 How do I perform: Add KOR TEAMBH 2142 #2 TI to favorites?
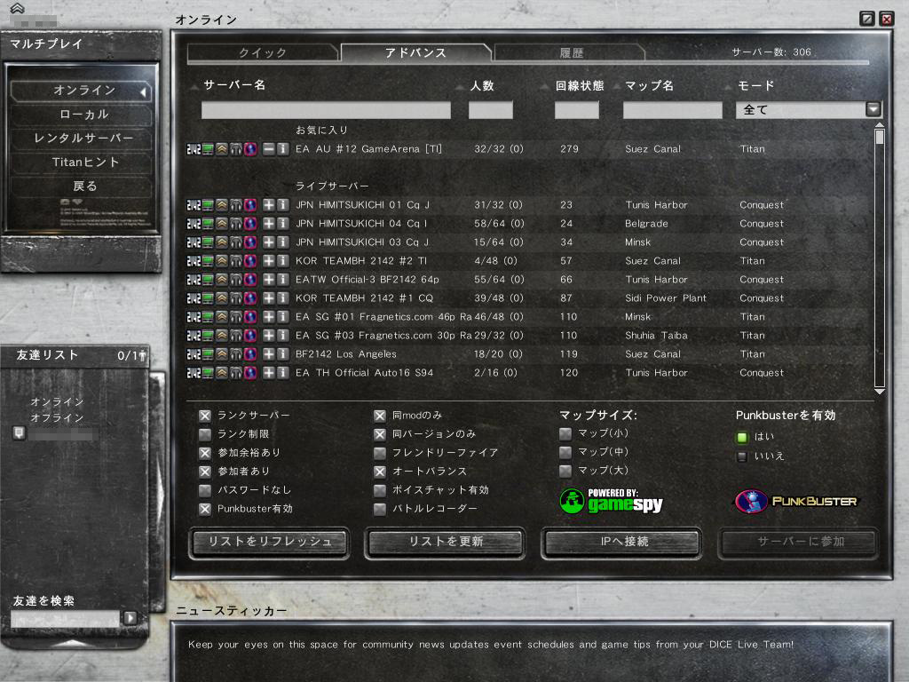click(268, 261)
